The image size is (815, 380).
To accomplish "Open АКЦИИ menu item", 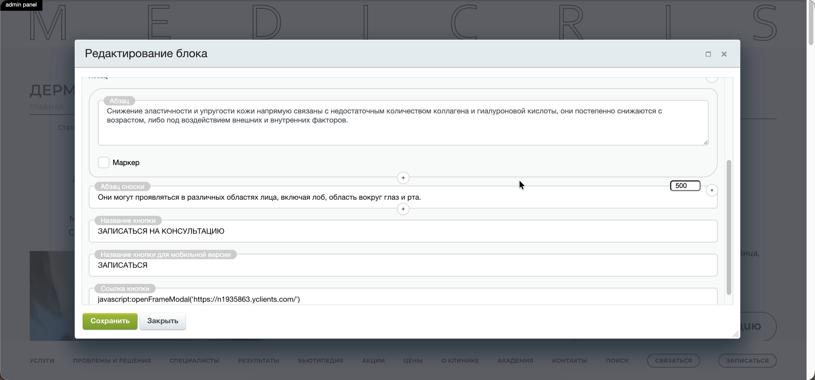I will click(x=373, y=361).
